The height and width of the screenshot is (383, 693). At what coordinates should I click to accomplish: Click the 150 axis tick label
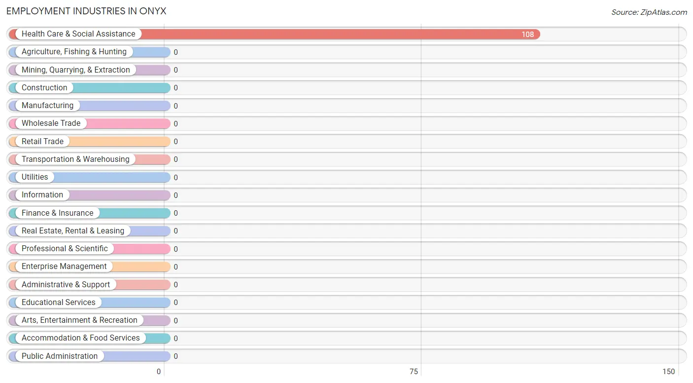pyautogui.click(x=669, y=372)
